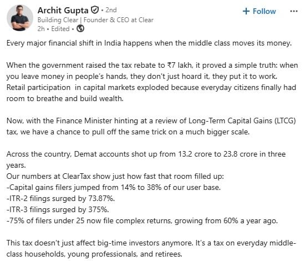Click the bullet about capital gains filers rising to 38%
Viewport: 305px width, 261px height.
pos(114,188)
